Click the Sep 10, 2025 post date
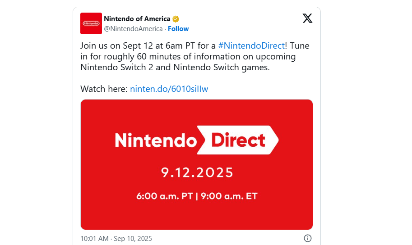The image size is (412, 245). pos(133,238)
